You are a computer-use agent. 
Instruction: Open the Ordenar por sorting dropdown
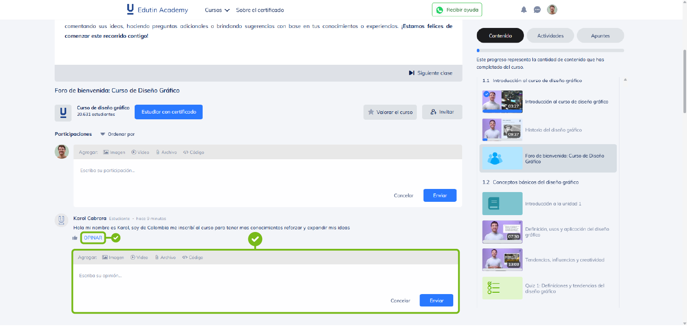point(117,134)
